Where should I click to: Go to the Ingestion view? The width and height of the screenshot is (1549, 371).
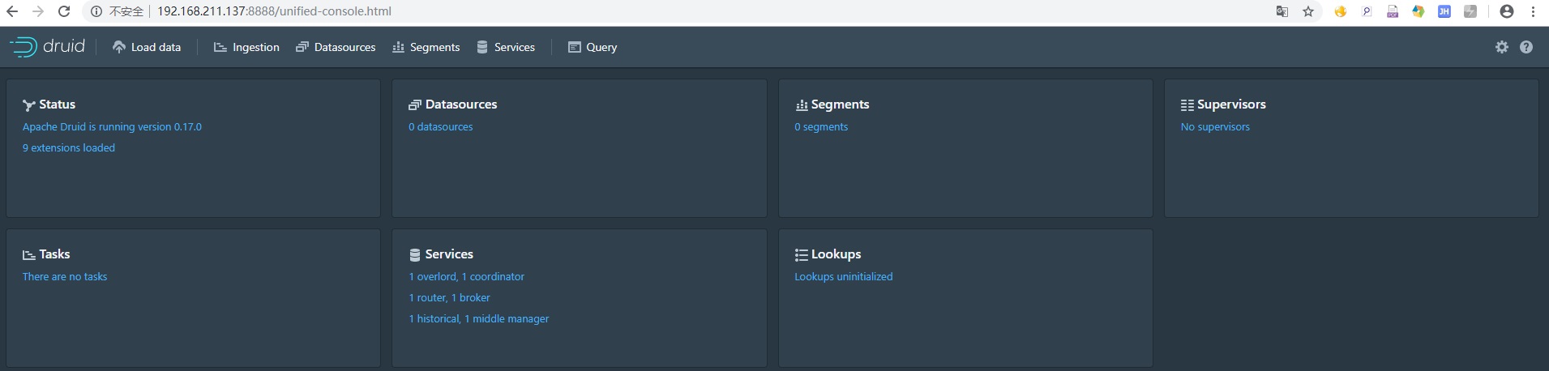(246, 47)
